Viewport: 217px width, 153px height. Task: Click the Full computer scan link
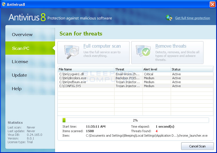point(102,46)
